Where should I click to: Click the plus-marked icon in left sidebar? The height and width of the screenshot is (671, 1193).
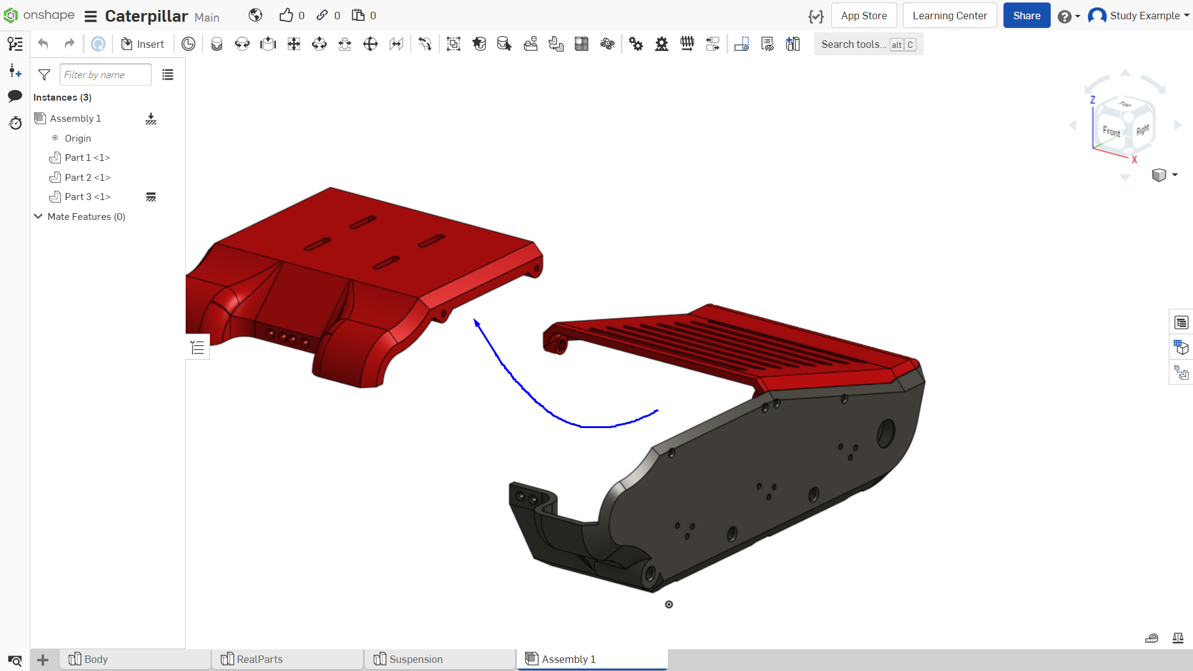15,71
